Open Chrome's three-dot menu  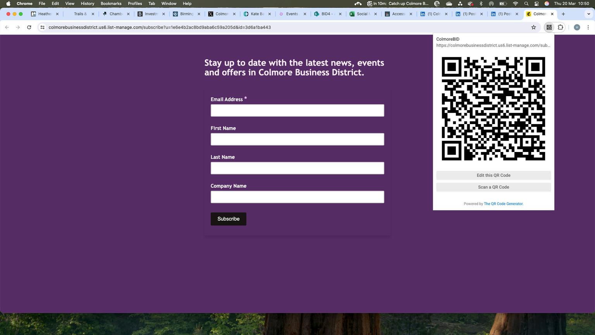588,27
